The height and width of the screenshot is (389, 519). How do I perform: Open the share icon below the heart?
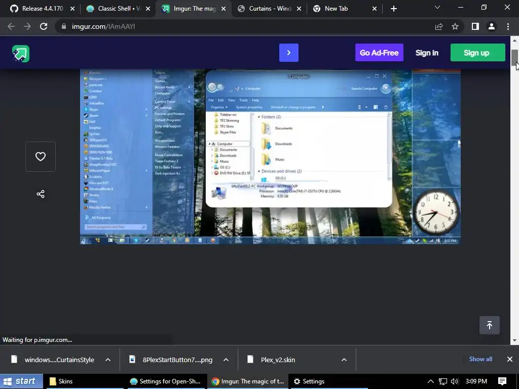coord(41,194)
